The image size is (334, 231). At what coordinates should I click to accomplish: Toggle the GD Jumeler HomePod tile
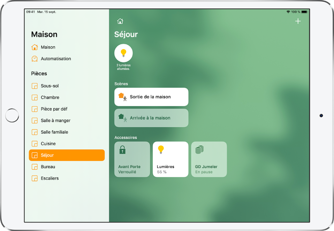click(209, 159)
